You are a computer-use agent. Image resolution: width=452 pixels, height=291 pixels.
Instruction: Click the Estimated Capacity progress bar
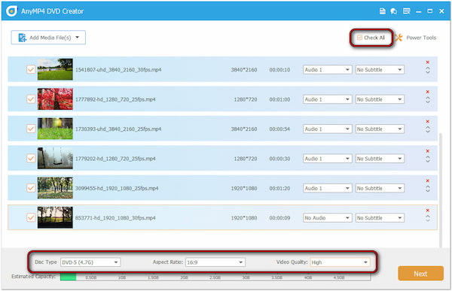(x=215, y=277)
